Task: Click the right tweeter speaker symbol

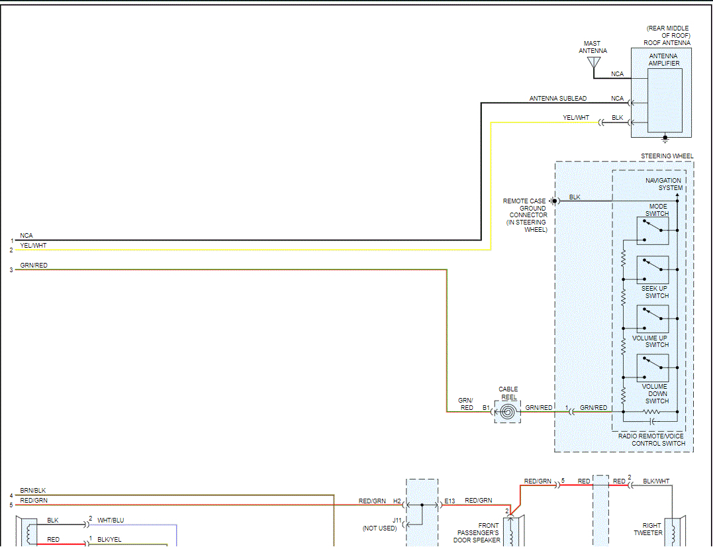Action: [x=675, y=532]
